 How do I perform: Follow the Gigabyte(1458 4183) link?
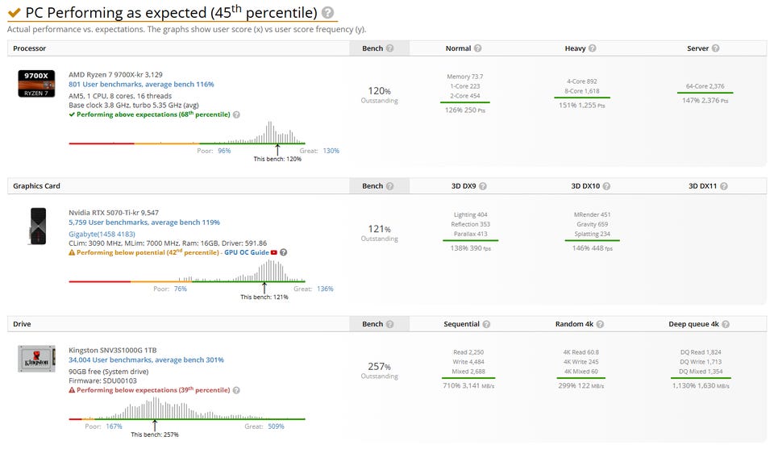pos(102,234)
